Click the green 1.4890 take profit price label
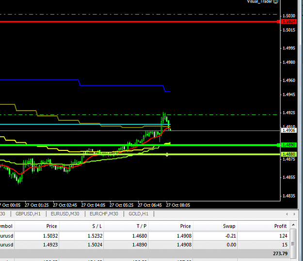303x261 pixels. coord(289,145)
